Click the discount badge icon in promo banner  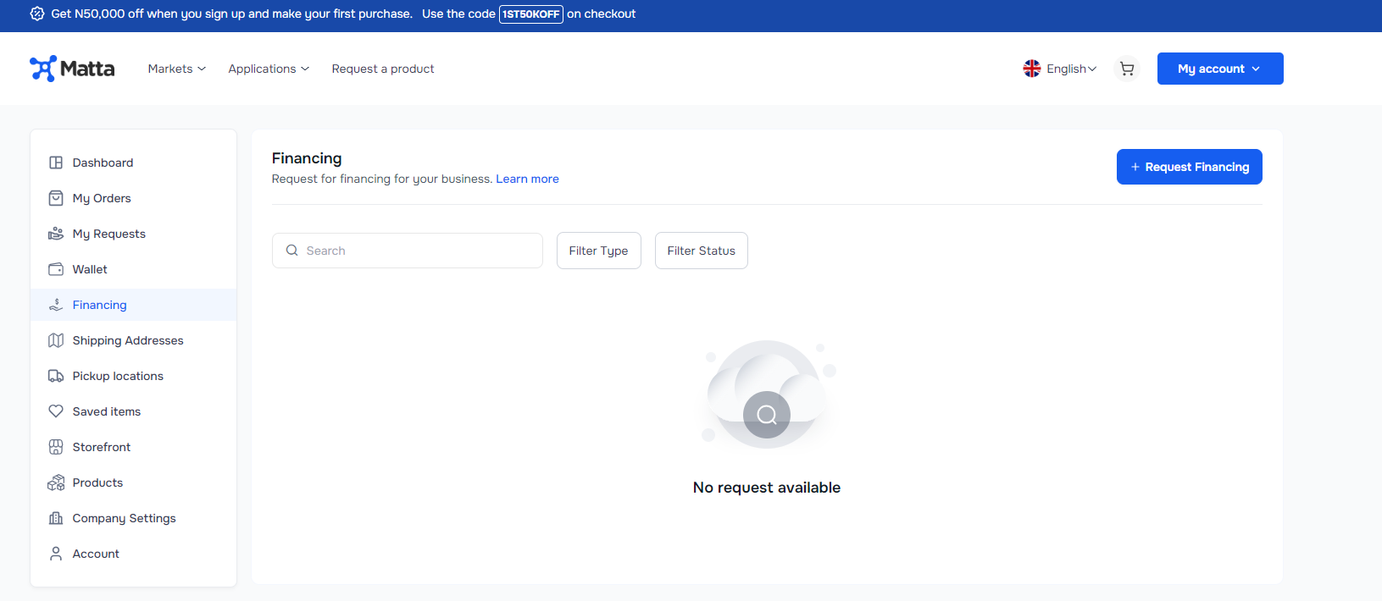click(x=37, y=14)
